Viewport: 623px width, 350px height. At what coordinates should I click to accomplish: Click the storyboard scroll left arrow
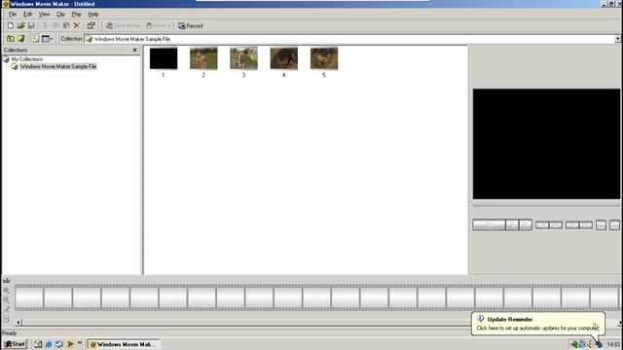point(18,323)
